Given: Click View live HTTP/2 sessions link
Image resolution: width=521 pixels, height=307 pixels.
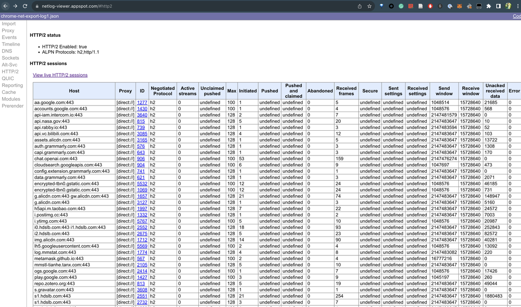Looking at the screenshot, I should 60,75.
